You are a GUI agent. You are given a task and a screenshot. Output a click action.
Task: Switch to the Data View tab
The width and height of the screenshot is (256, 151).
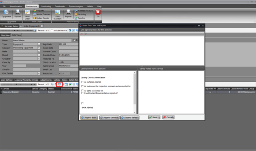[x=16, y=35]
